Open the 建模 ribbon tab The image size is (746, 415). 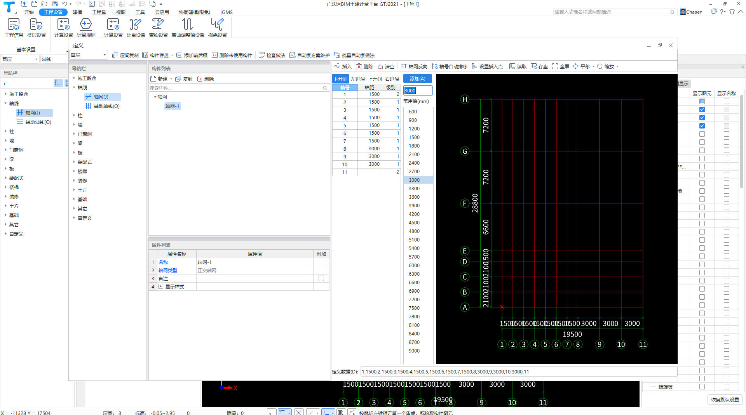77,12
